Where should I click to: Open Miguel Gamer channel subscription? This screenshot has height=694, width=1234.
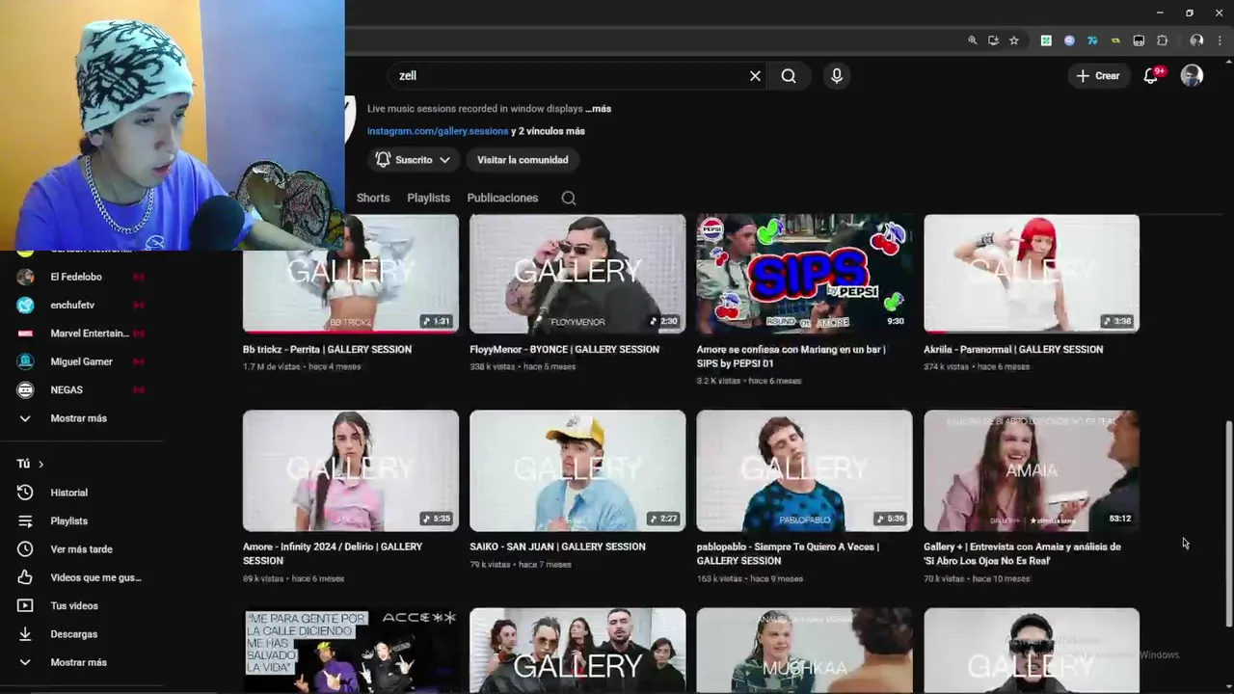click(82, 361)
